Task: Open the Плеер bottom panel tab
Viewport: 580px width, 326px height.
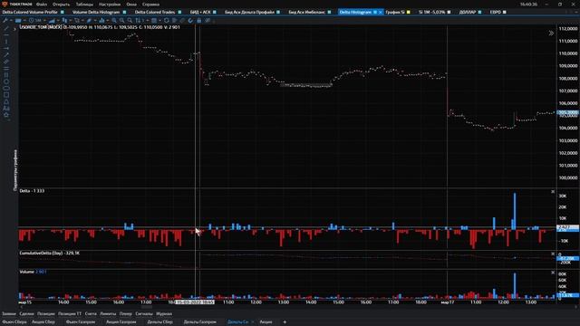Action: click(126, 314)
